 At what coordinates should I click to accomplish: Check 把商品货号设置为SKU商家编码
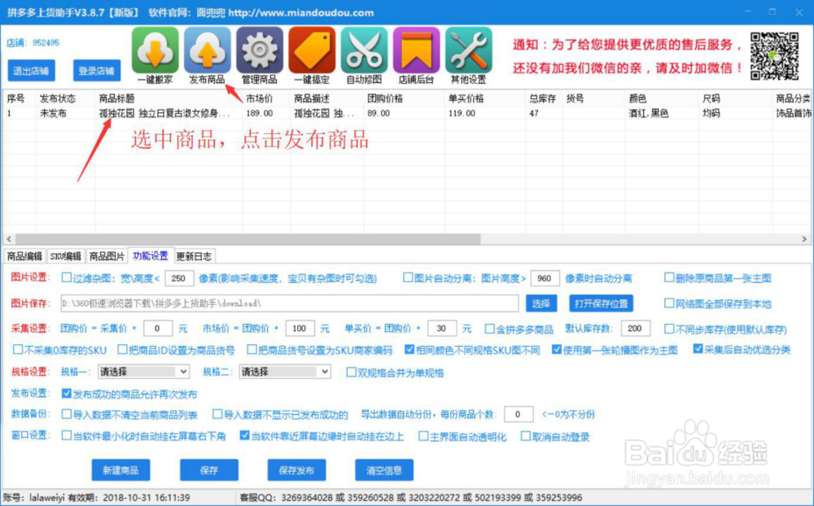point(252,349)
